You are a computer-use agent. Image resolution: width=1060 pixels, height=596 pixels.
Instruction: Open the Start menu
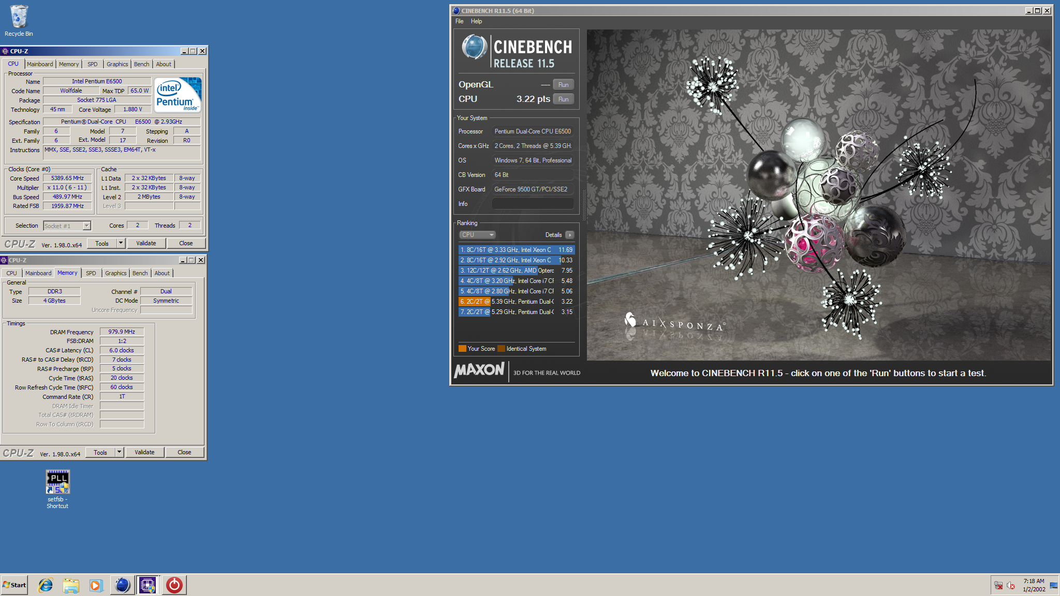(x=14, y=585)
